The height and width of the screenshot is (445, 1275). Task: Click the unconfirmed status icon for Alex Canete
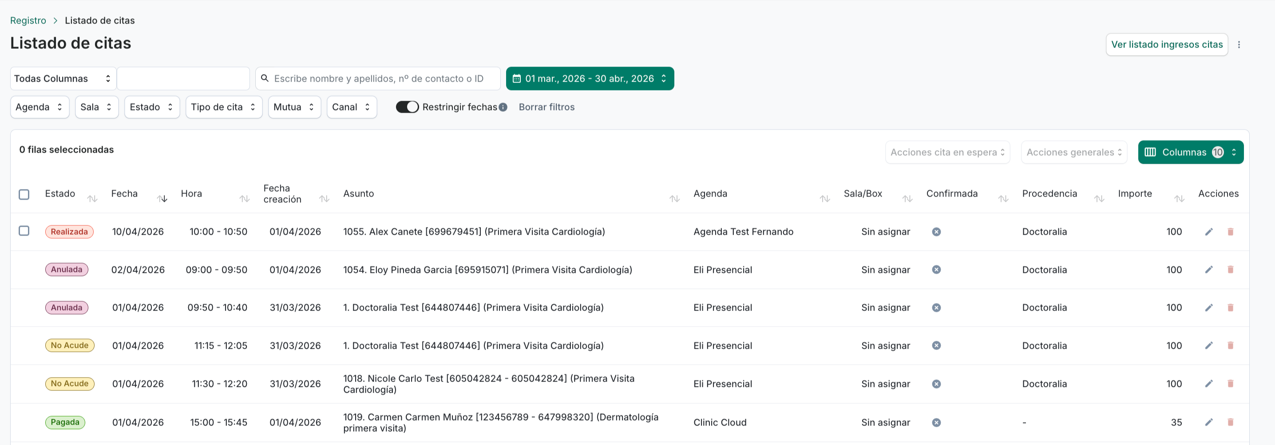pos(936,232)
